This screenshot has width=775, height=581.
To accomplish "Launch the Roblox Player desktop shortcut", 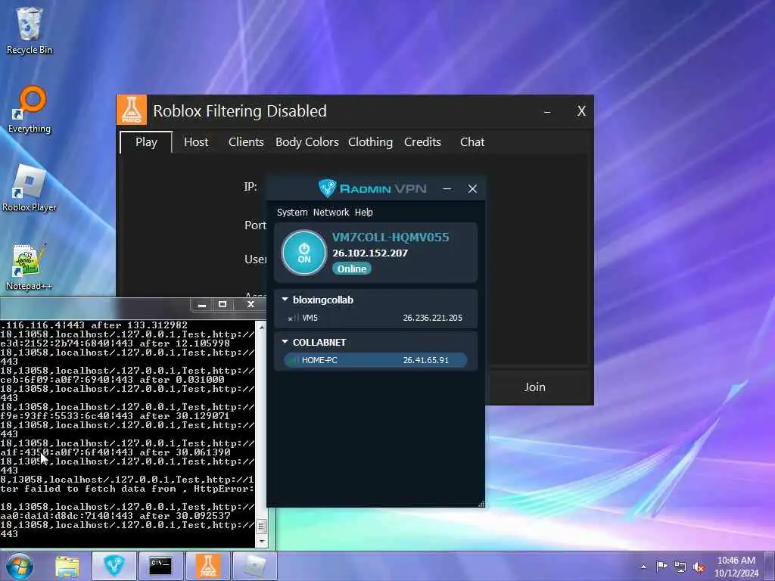I will pyautogui.click(x=30, y=188).
